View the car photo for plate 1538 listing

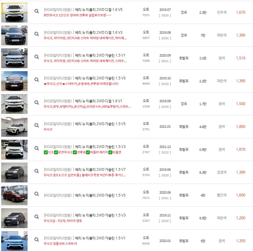click(14, 104)
